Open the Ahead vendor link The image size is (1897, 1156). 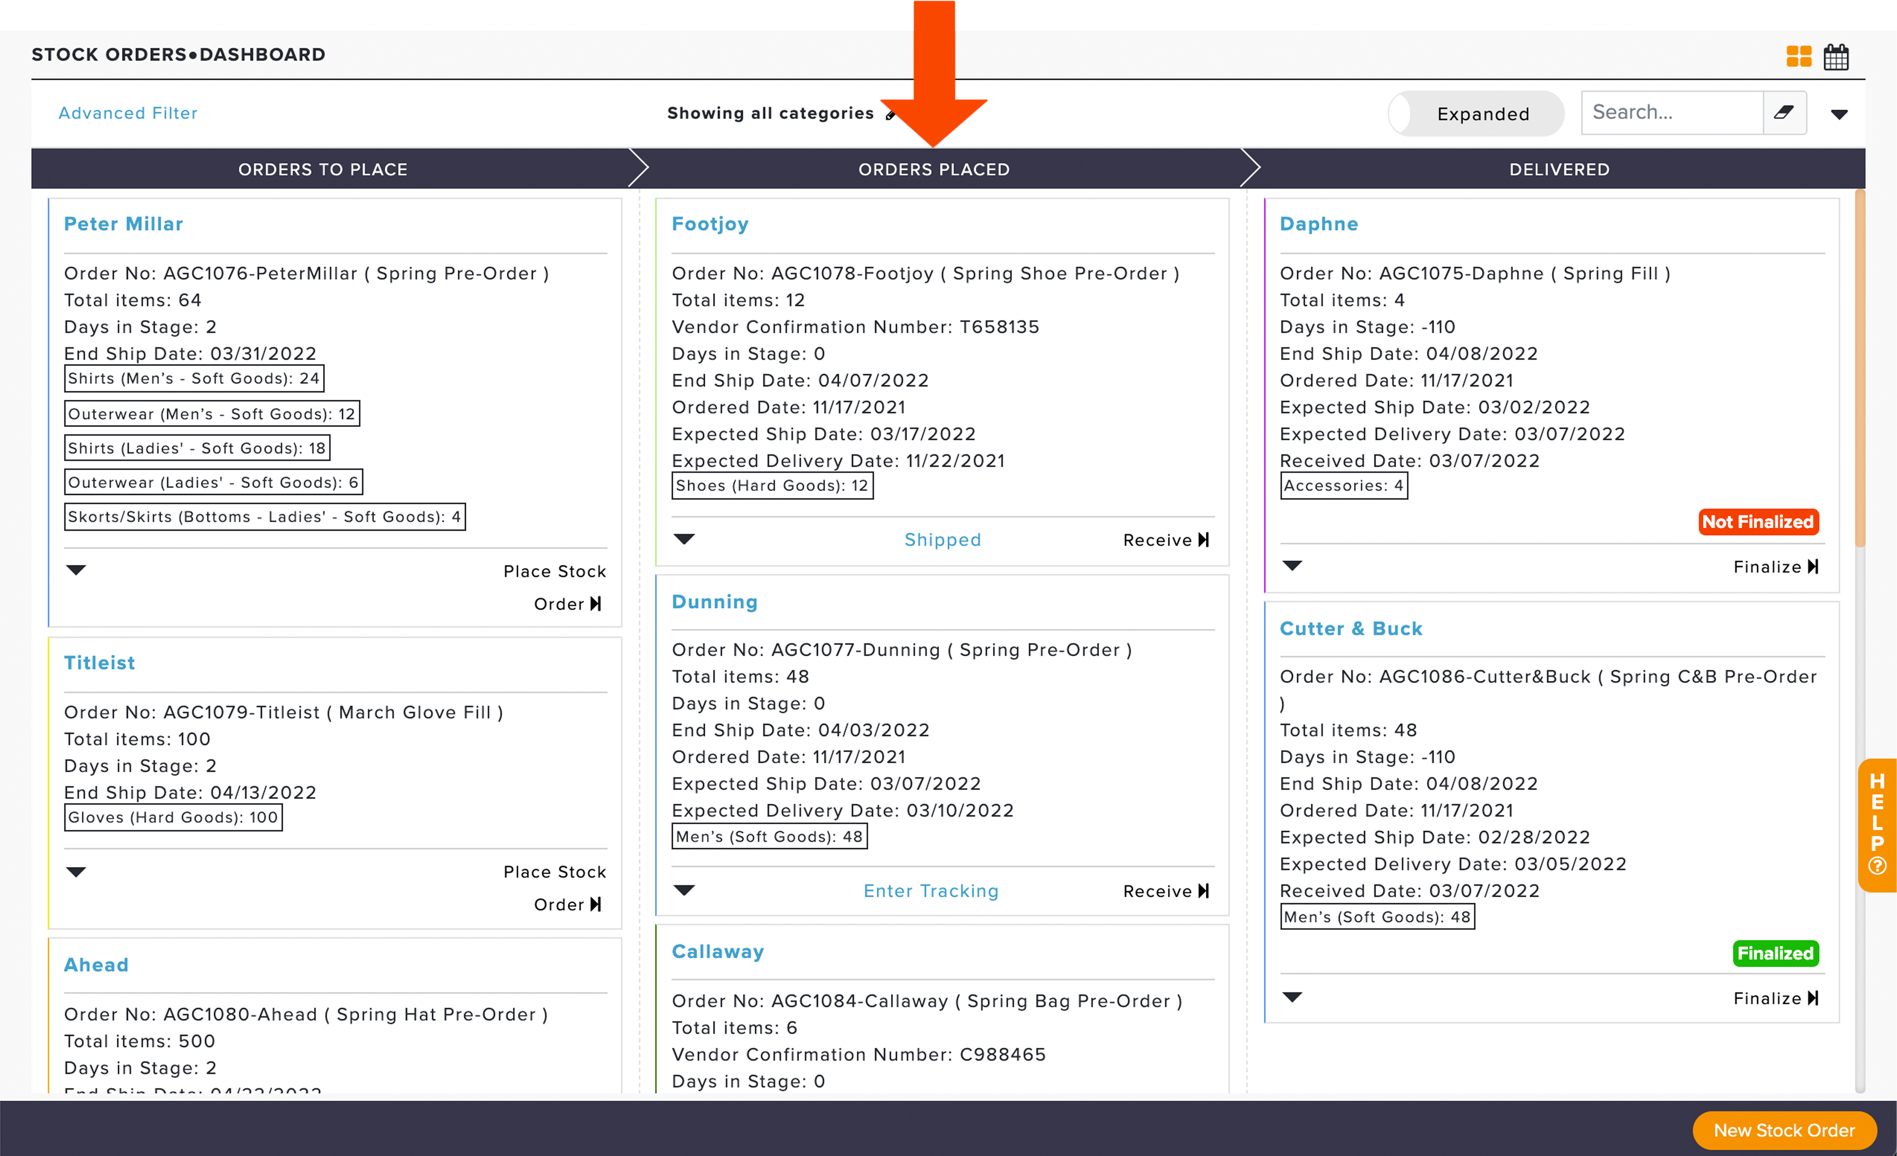pyautogui.click(x=96, y=964)
